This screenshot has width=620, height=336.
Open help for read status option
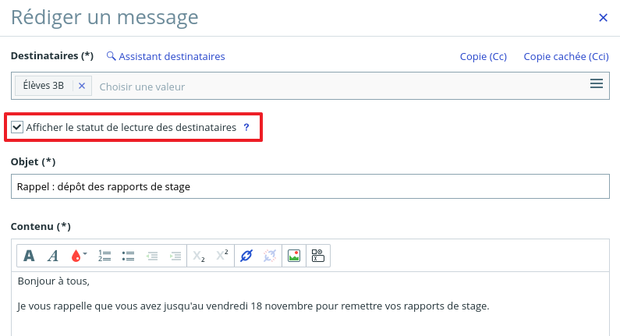pos(246,127)
